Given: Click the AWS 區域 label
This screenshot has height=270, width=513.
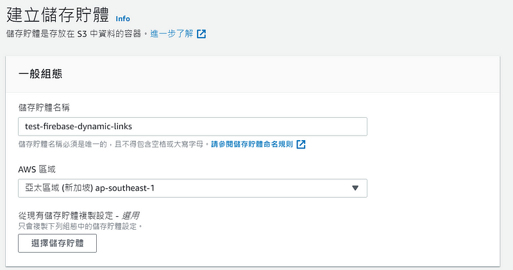Looking at the screenshot, I should [37, 169].
